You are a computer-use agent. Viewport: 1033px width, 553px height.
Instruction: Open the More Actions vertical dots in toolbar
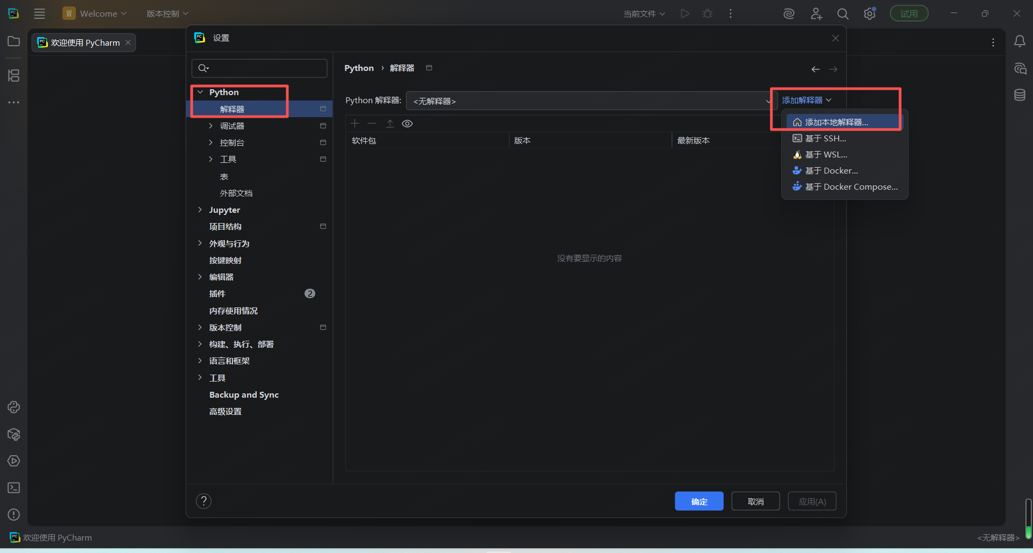point(731,13)
